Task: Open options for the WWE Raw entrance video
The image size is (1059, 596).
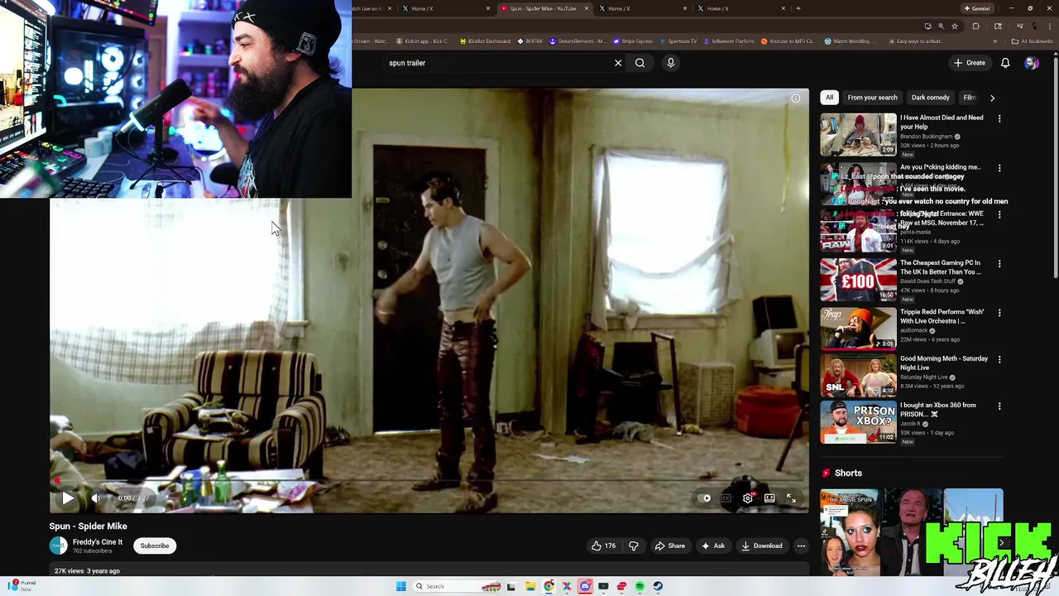Action: 999,215
